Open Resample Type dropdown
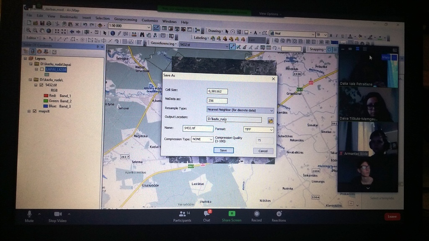The image size is (429, 241). point(240,110)
